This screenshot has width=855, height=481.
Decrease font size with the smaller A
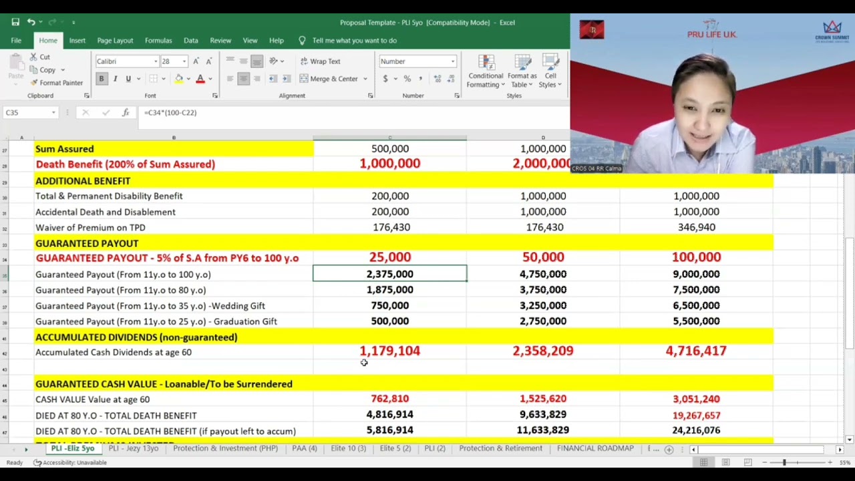coord(208,61)
